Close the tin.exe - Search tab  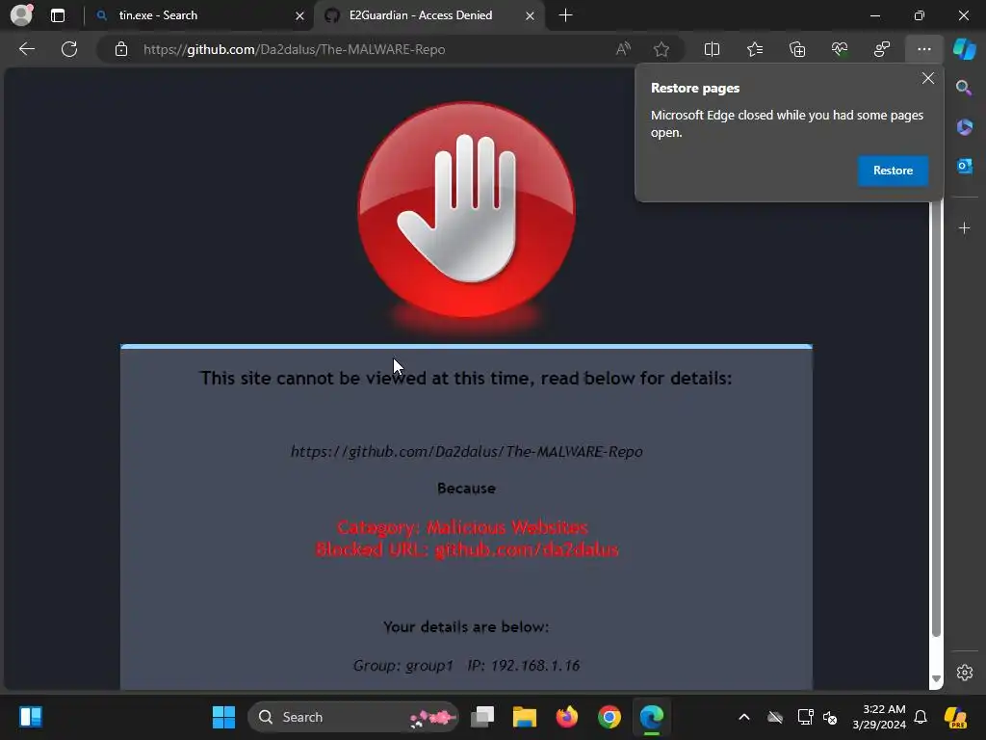(300, 15)
